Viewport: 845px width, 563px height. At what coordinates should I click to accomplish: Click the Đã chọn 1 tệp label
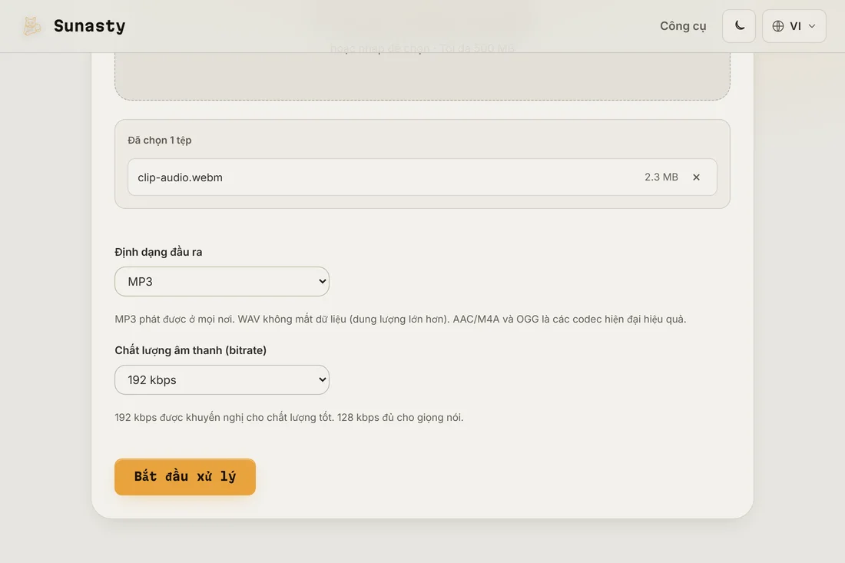[x=160, y=140]
